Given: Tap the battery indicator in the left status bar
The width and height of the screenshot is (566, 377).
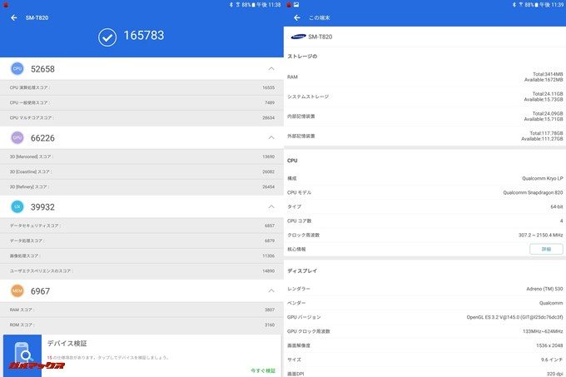Looking at the screenshot, I should tap(253, 5).
